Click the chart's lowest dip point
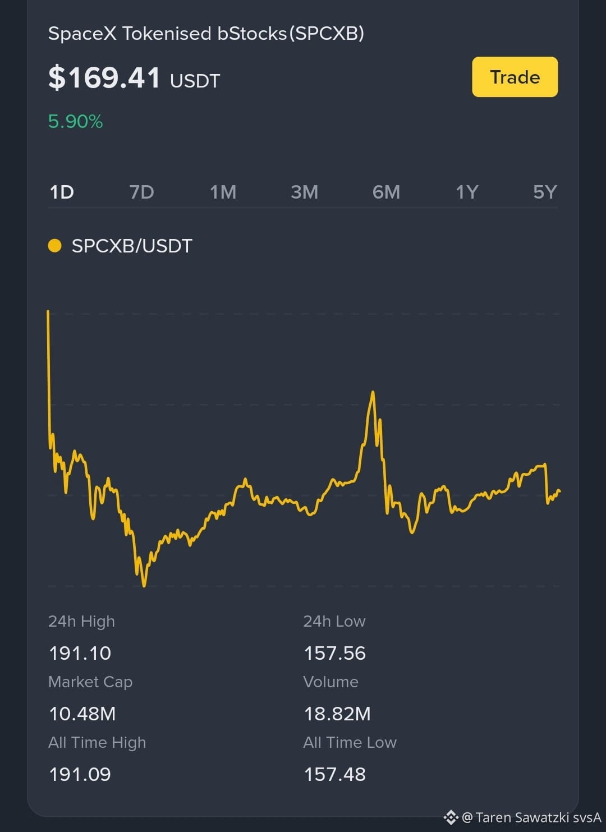 tap(144, 585)
